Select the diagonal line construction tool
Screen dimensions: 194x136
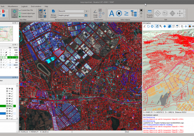coord(100,10)
